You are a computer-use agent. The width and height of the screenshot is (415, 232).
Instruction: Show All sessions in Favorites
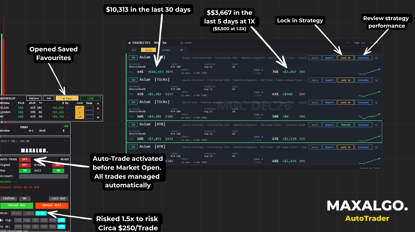134,50
